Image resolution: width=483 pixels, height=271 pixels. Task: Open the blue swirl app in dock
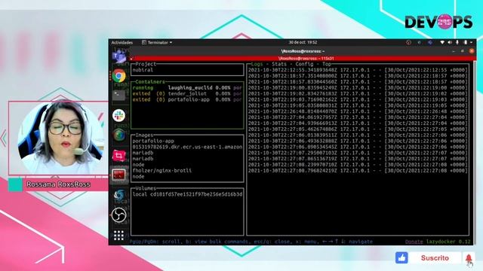pos(119,195)
